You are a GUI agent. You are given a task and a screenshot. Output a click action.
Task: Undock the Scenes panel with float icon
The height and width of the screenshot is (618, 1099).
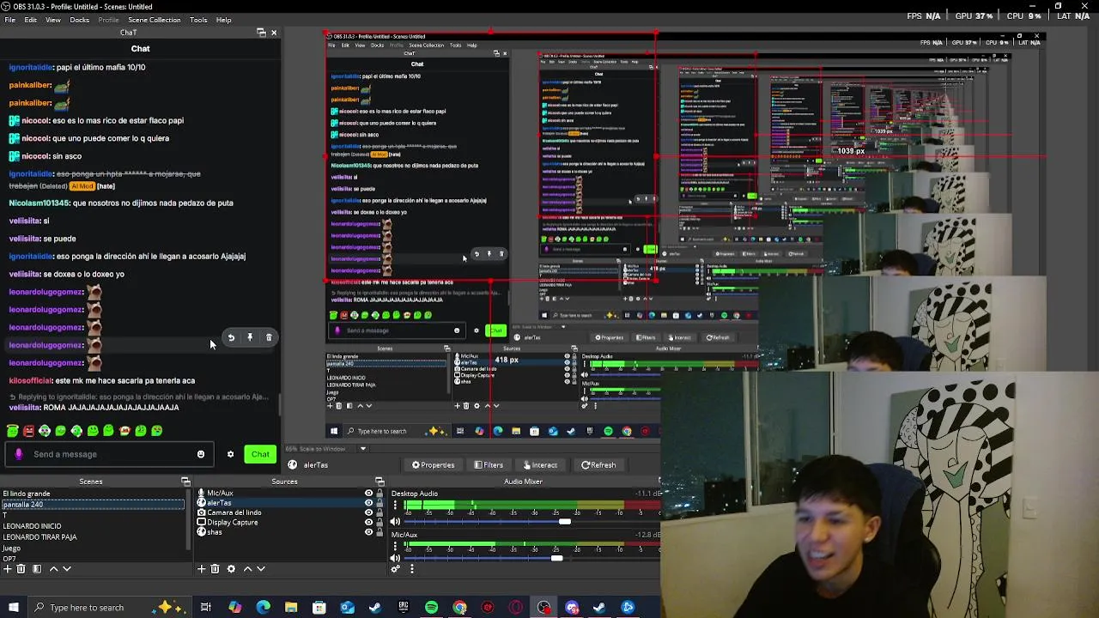[185, 482]
